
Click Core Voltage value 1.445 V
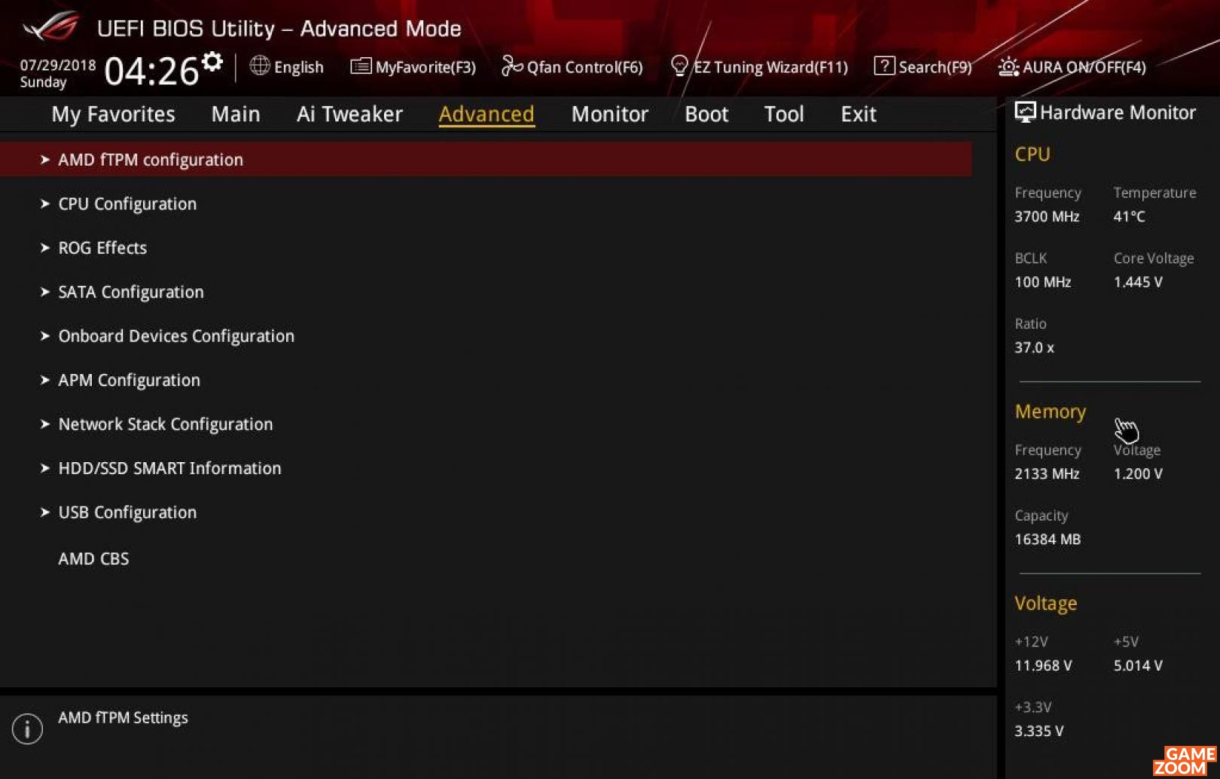pyautogui.click(x=1138, y=282)
